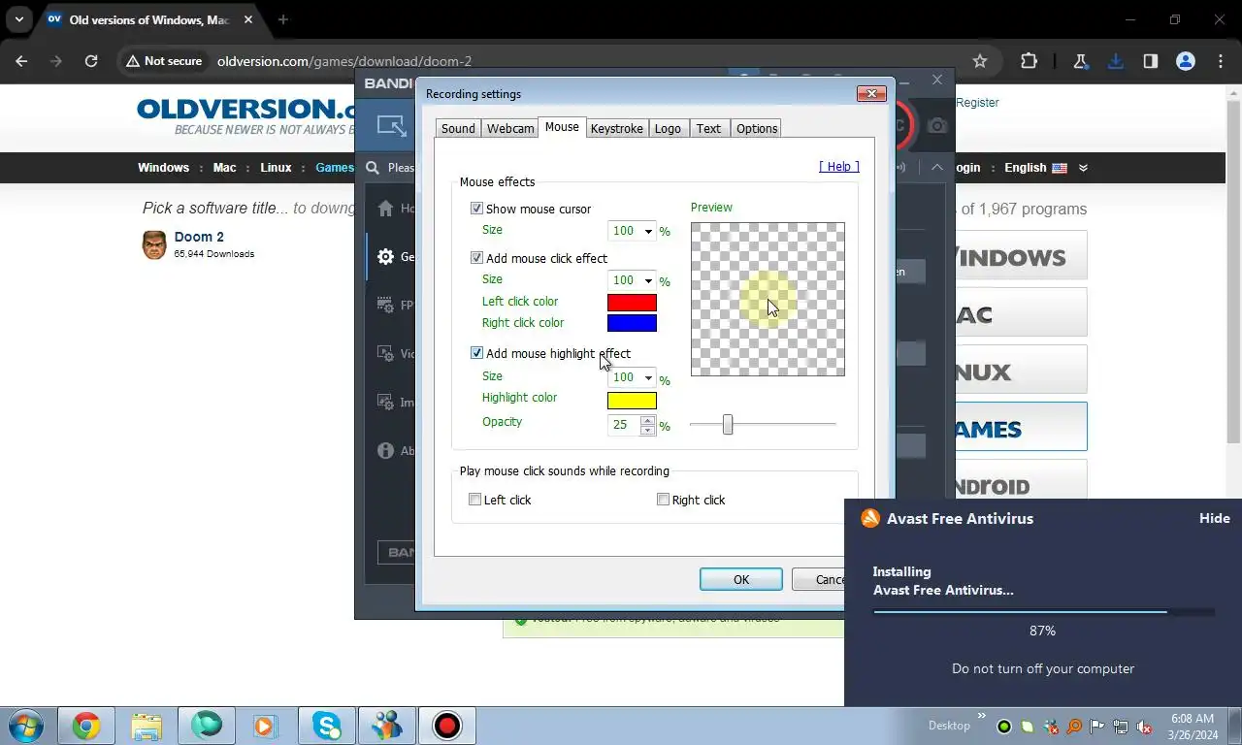
Task: Click Linux in site navigation
Action: (276, 167)
